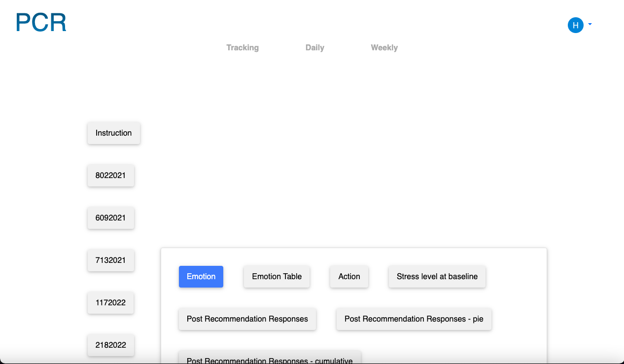624x364 pixels.
Task: Open the Instruction button
Action: [114, 133]
